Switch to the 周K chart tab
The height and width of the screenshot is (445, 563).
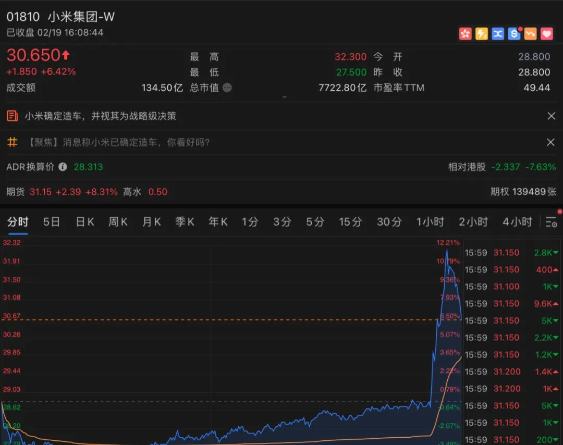118,222
